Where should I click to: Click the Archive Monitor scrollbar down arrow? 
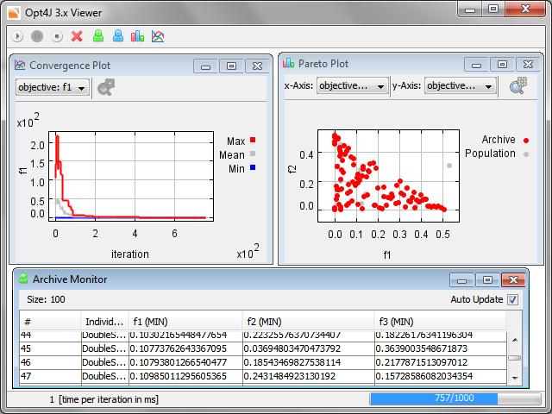(x=514, y=378)
